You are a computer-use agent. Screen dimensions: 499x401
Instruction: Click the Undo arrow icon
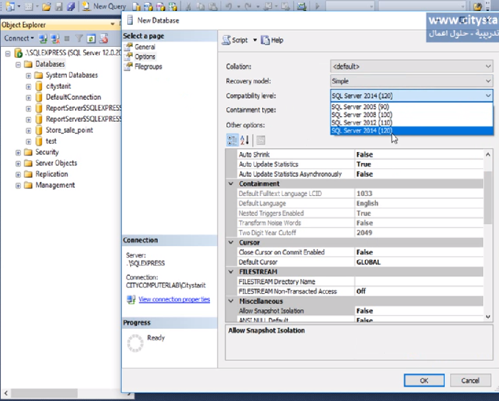tap(229, 6)
